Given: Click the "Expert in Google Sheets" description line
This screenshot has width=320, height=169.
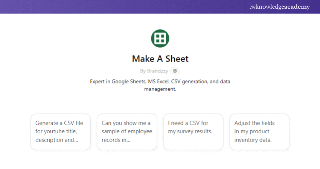Looking at the screenshot, I should tap(160, 81).
